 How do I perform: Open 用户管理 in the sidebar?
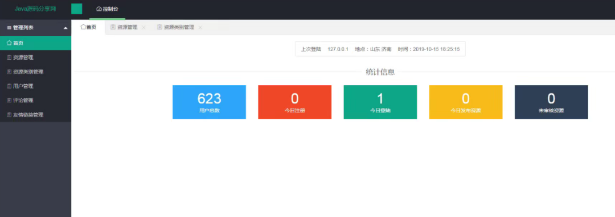click(36, 86)
